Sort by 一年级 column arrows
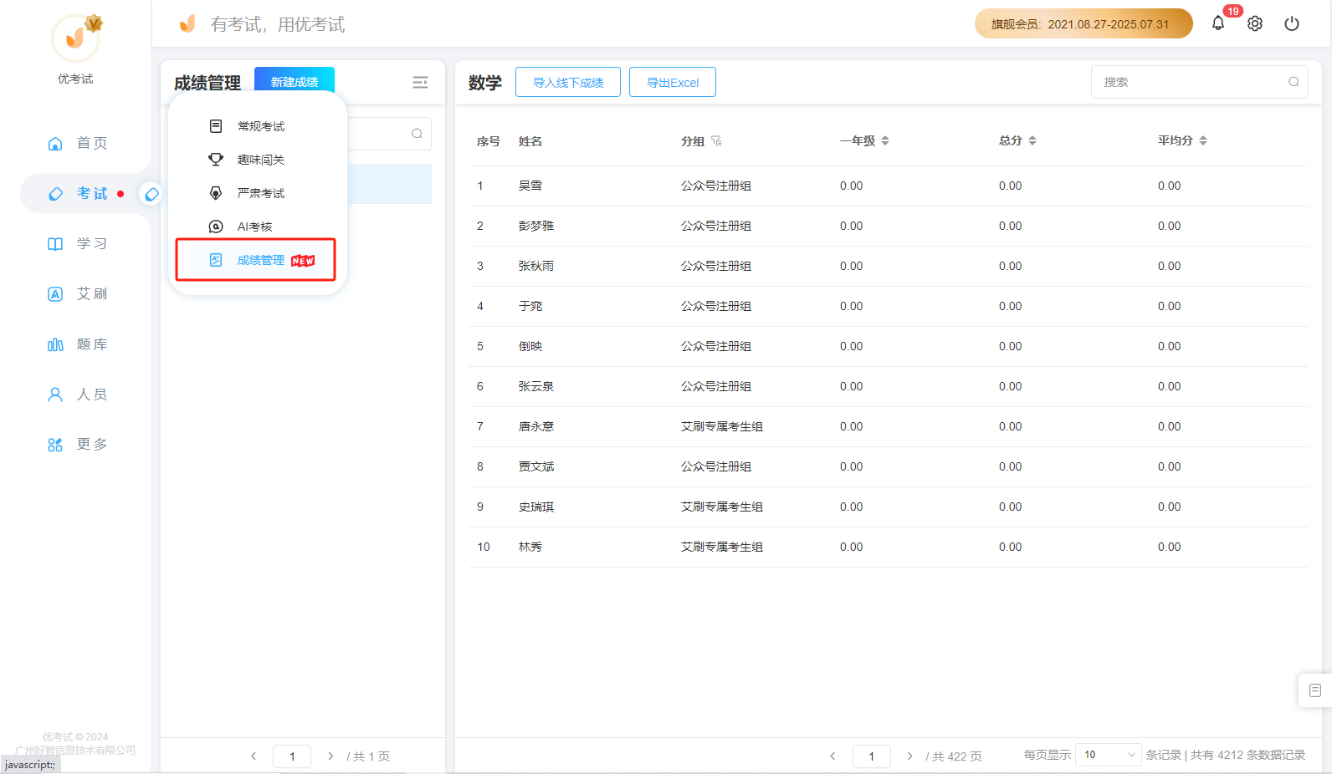Viewport: 1332px width, 774px height. point(885,140)
